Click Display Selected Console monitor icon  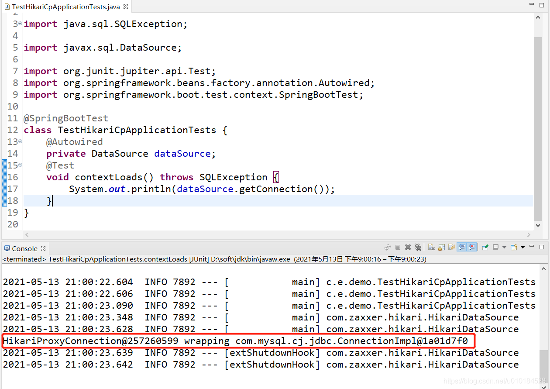coord(495,247)
